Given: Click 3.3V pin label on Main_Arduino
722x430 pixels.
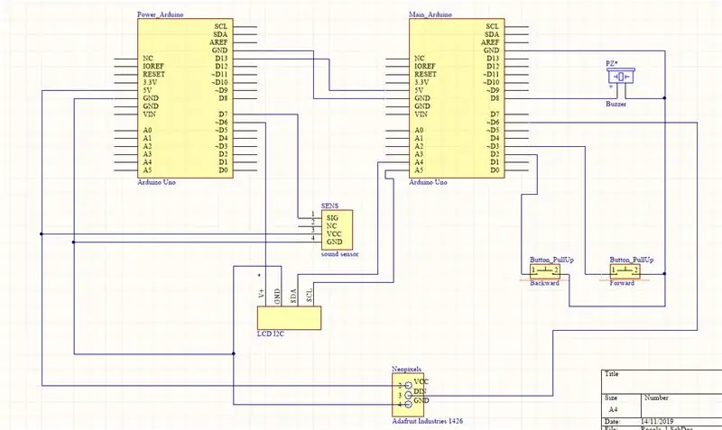Looking at the screenshot, I should [421, 82].
